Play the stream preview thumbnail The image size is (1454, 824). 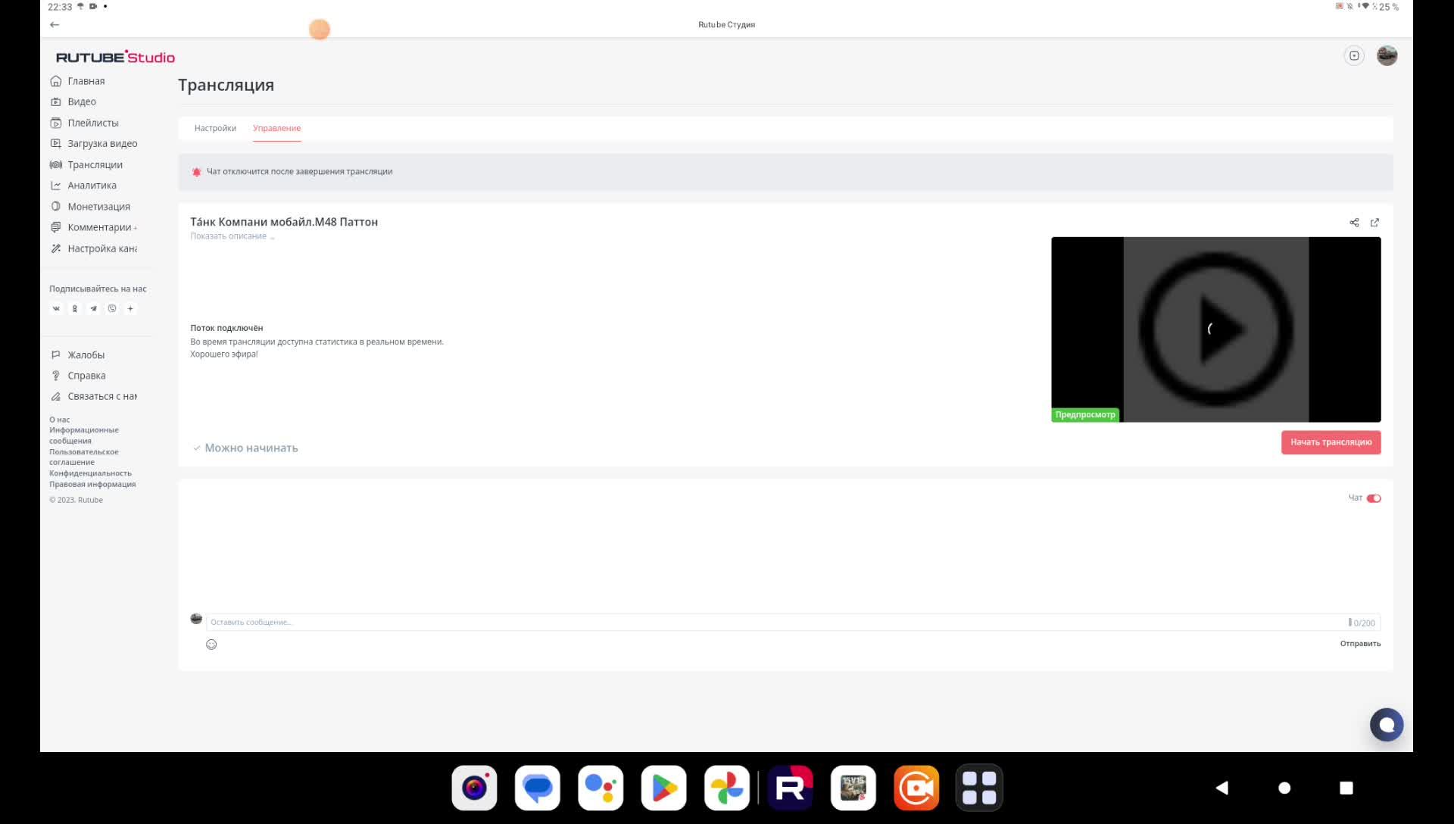click(1215, 329)
